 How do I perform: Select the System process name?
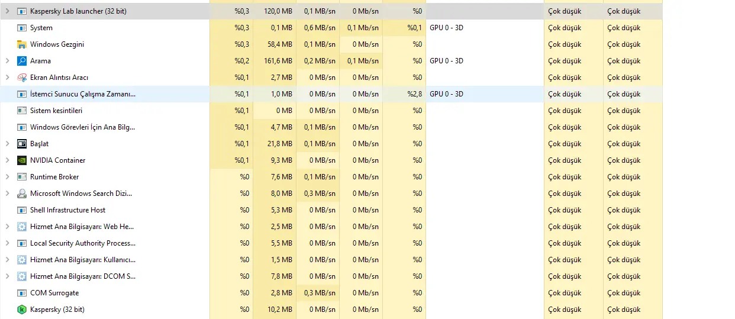[41, 28]
